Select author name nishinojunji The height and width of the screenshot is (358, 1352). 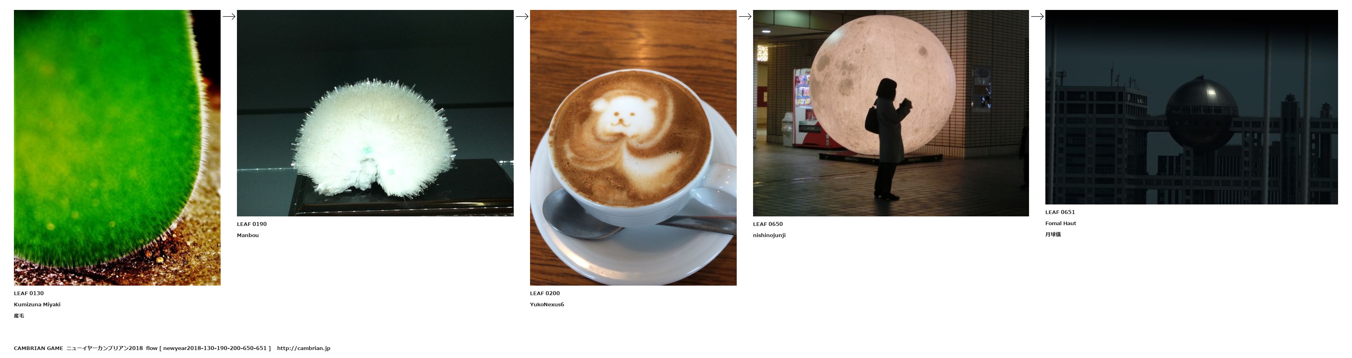[769, 235]
